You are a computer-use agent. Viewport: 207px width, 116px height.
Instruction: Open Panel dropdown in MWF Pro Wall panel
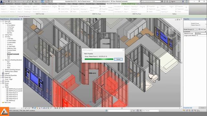tap(3, 6)
